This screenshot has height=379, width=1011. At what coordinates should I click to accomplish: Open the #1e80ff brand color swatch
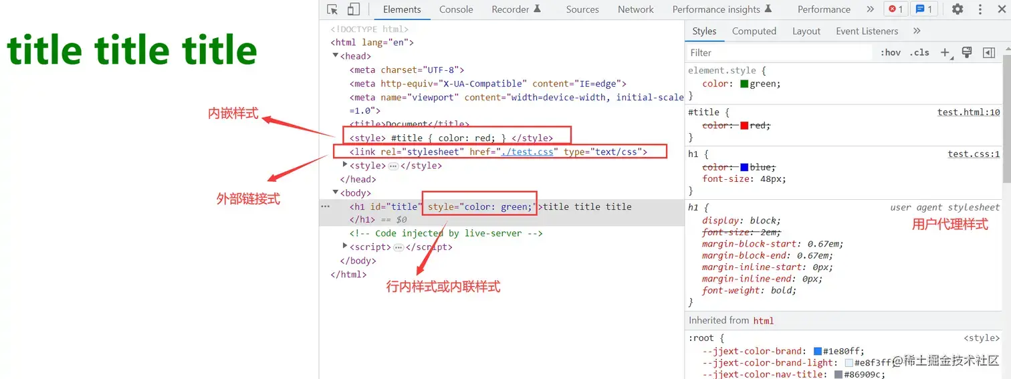[817, 351]
